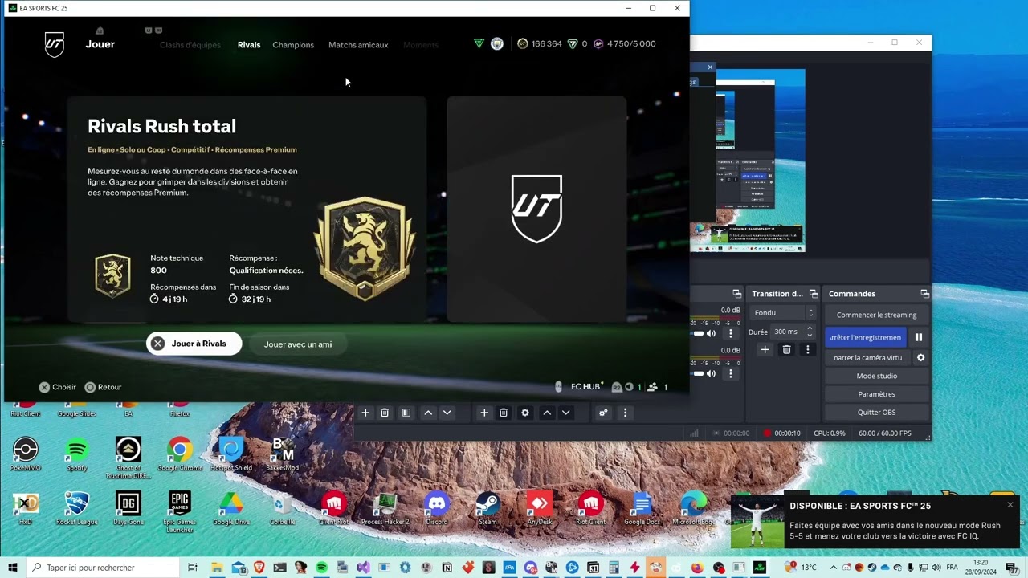This screenshot has width=1028, height=578.
Task: Click the second channel volume slider handle
Action: click(698, 373)
